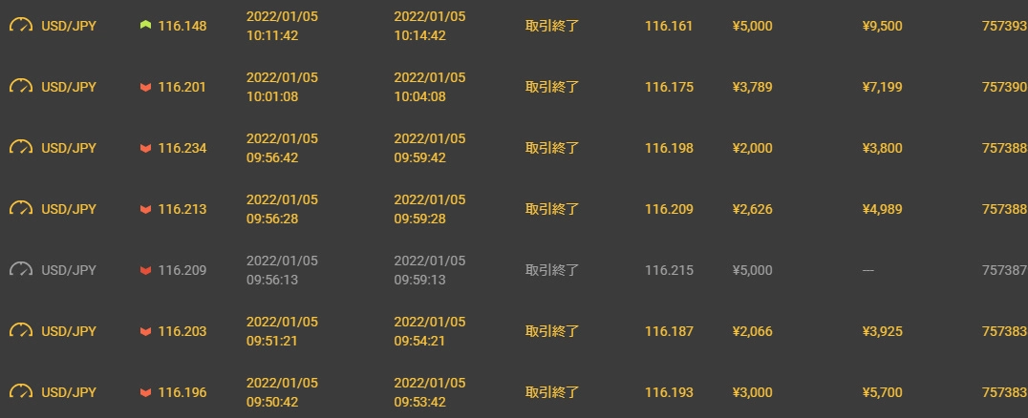
Task: Click the ¥2,626 purchase amount
Action: (752, 209)
